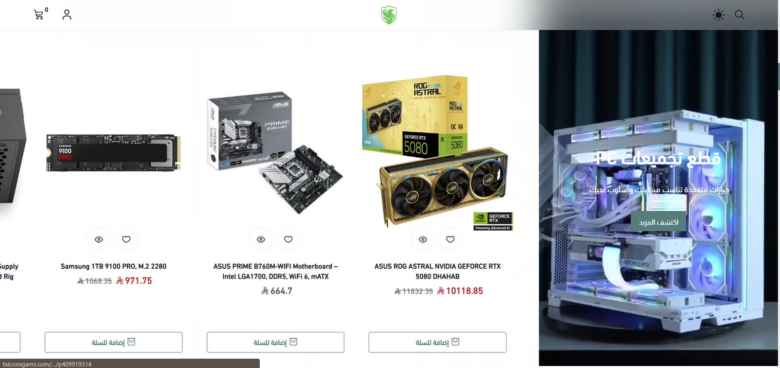Open ASUS ROG ASTRAL RTX 5080 link
The image size is (780, 368).
pos(437,271)
